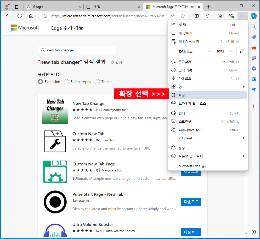Download Ultra Volume Booster extension
260x239 pixels.
[x=191, y=232]
